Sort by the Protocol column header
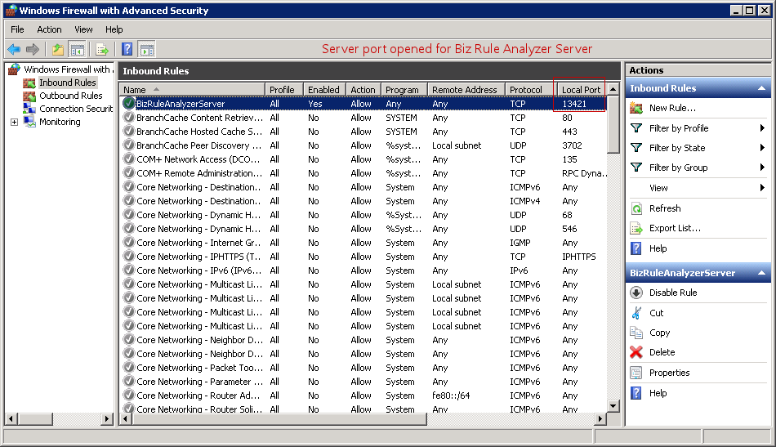Viewport: 776px width, 447px height. pyautogui.click(x=530, y=90)
